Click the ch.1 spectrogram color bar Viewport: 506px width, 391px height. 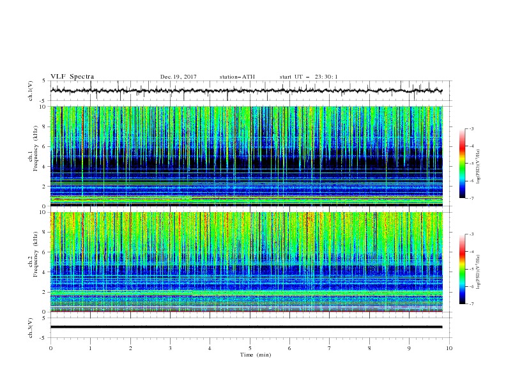462,163
